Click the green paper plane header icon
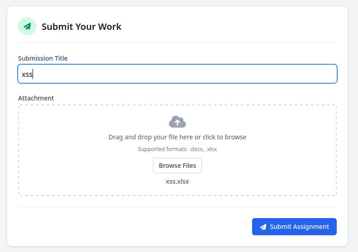This screenshot has width=358, height=252. click(x=27, y=26)
